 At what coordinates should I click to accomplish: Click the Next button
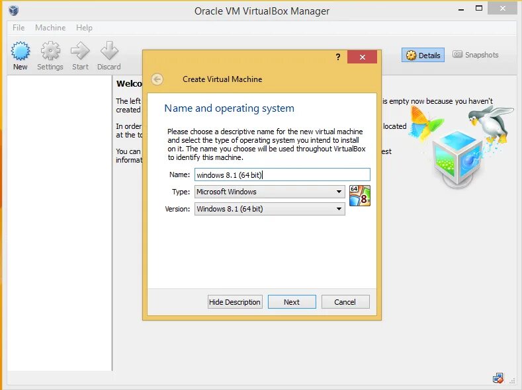pos(292,302)
